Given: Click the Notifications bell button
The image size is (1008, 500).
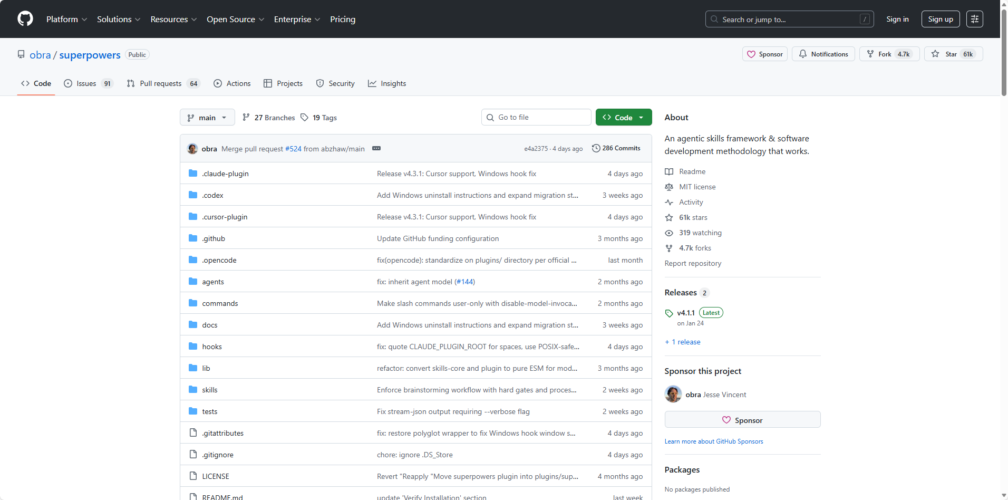Looking at the screenshot, I should pyautogui.click(x=823, y=54).
